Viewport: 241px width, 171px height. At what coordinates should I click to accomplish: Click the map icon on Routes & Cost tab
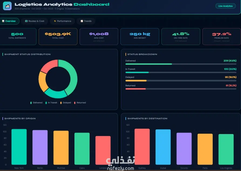click(26, 21)
